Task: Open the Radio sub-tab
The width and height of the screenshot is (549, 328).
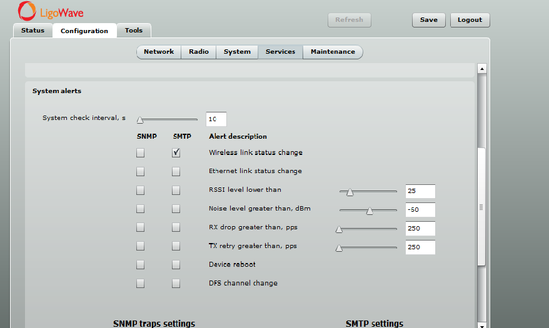Action: point(198,52)
